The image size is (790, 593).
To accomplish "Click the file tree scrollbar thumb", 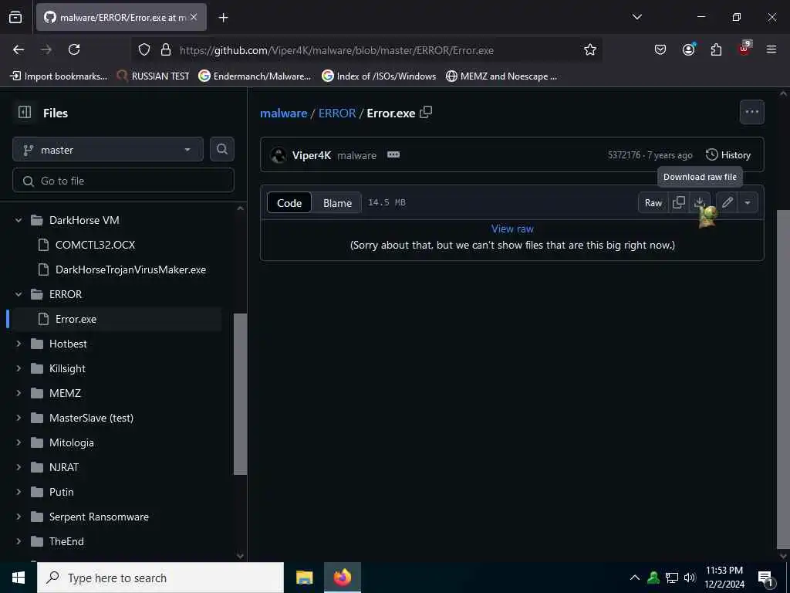I will click(x=241, y=394).
